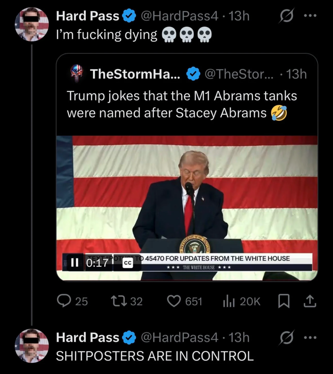Open the 'SHITPOSTERS ARE IN CONTROL' reply
The width and height of the screenshot is (333, 374).
pos(155,356)
